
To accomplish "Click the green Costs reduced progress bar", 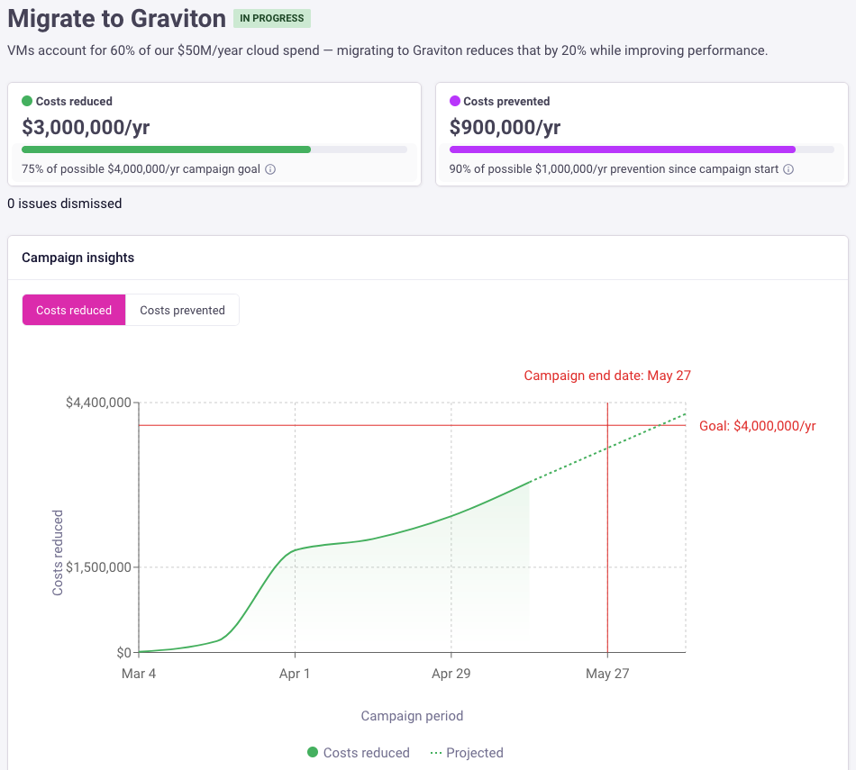I will click(x=214, y=149).
